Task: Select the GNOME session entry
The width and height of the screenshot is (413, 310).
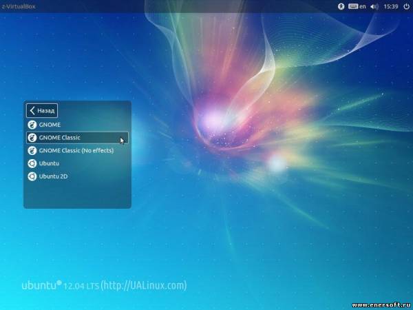Action: (x=77, y=125)
